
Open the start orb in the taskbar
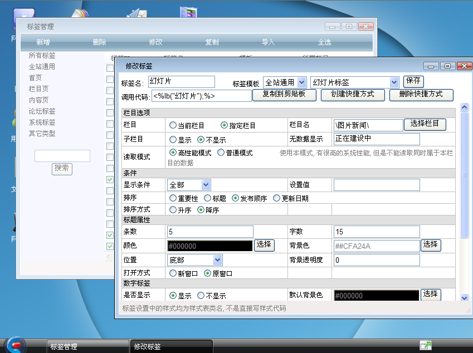point(16,345)
